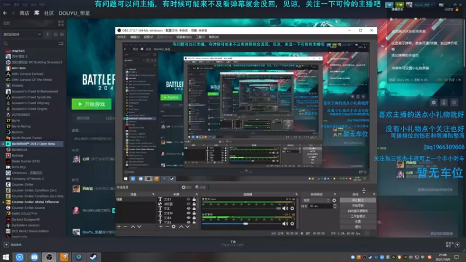Click the recent-activity clock icon in Steam sidebar
Image resolution: width=466 pixels, height=262 pixels.
click(x=55, y=34)
